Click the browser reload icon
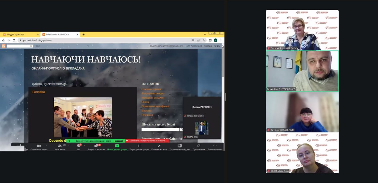The height and width of the screenshot is (183, 378). pyautogui.click(x=14, y=40)
